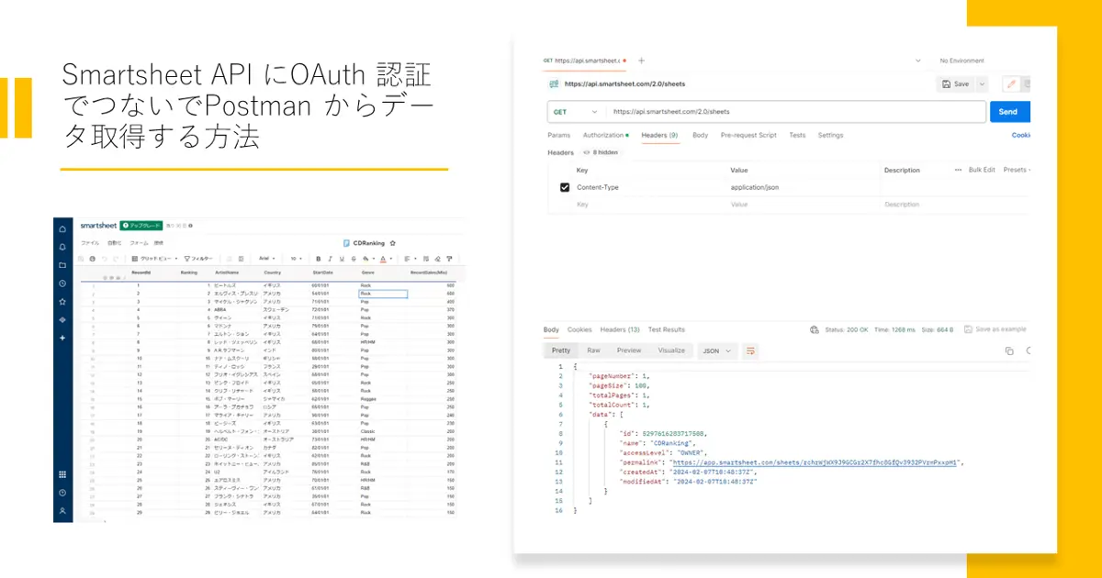Open Smartsheet Home icon in sidebar
This screenshot has height=578, width=1102.
(62, 228)
